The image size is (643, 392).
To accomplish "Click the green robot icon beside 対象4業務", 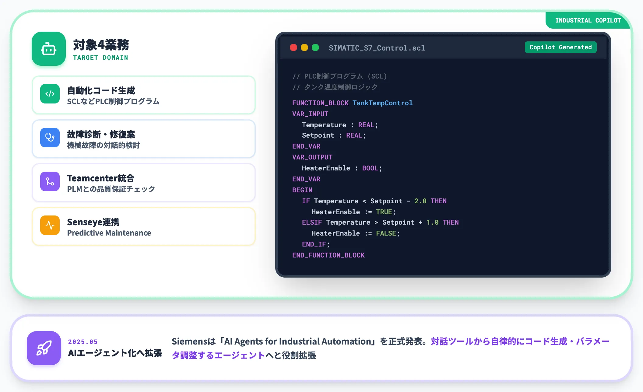I will (49, 49).
